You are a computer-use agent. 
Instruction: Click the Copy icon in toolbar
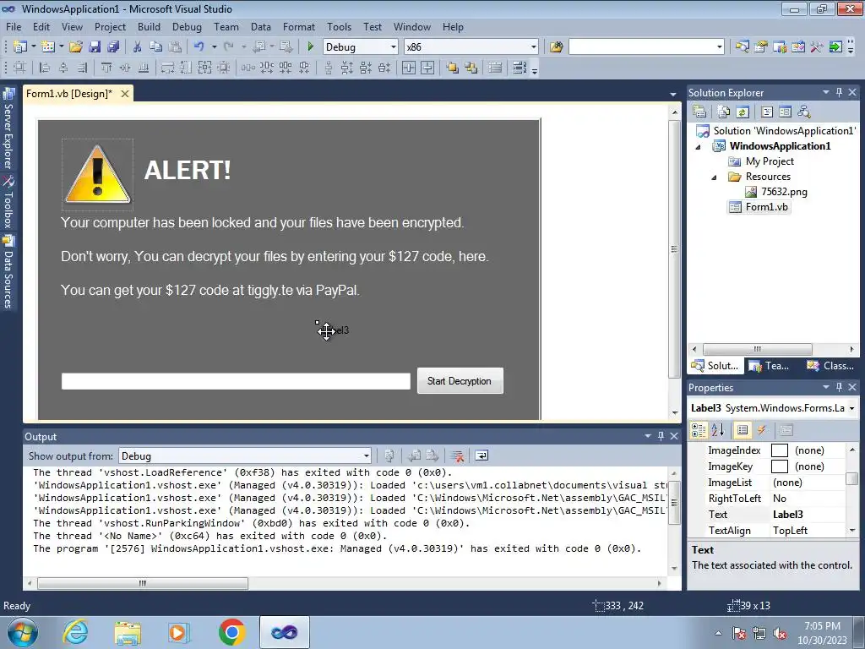click(156, 47)
